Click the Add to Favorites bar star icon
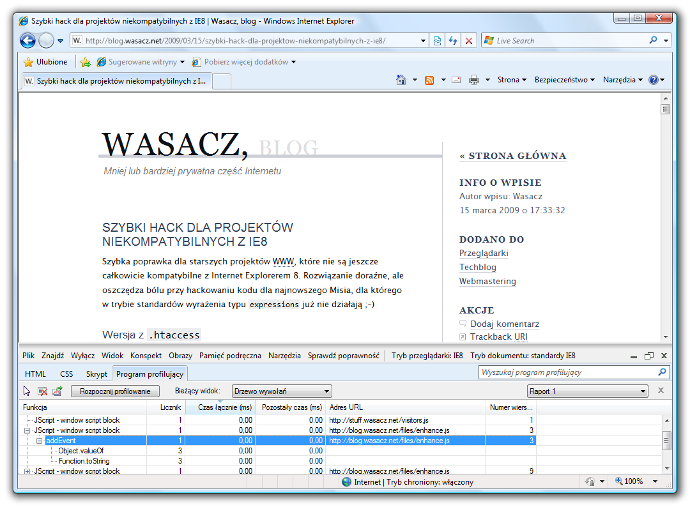This screenshot has width=690, height=507. (x=86, y=62)
